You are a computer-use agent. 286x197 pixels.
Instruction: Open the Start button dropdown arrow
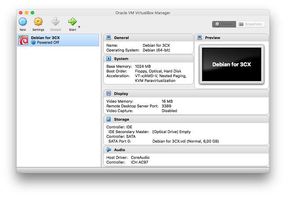coord(79,27)
